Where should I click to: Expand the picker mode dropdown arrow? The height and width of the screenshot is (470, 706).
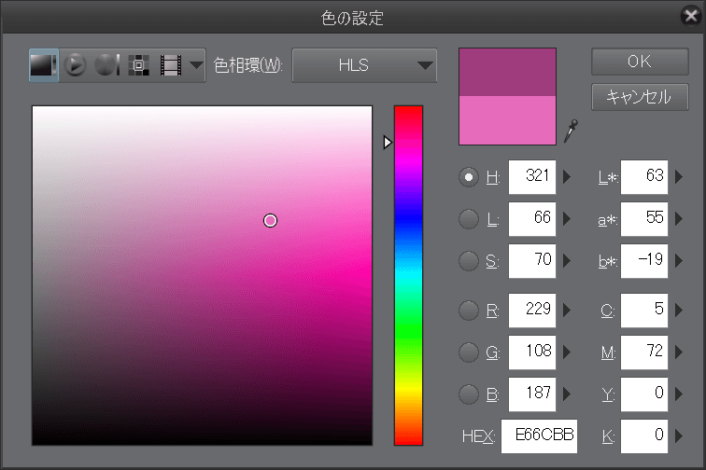tap(196, 65)
